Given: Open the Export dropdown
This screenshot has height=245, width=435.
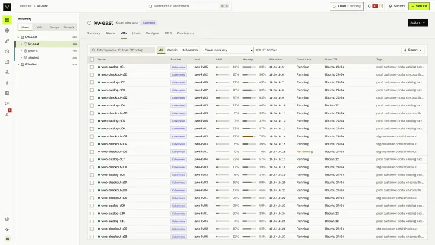Looking at the screenshot, I should click(x=413, y=50).
